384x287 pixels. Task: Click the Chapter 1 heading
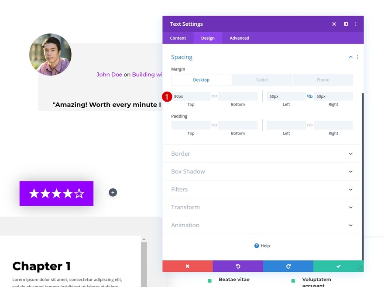(41, 266)
